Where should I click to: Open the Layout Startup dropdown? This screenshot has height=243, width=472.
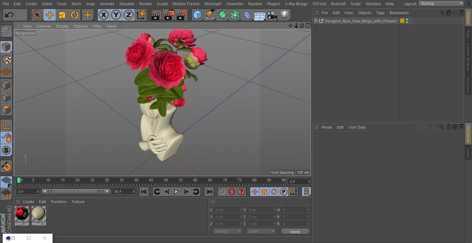[x=441, y=3]
